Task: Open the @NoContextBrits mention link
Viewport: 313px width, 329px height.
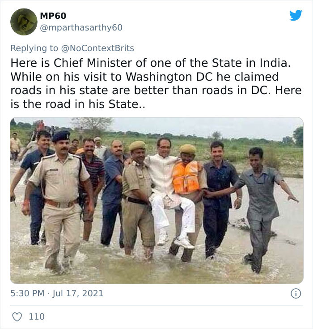Action: point(97,48)
